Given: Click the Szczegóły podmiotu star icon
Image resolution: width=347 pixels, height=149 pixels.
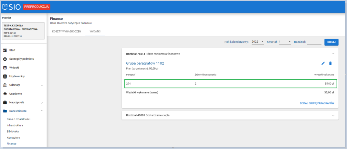Looking at the screenshot, I should coord(5,59).
